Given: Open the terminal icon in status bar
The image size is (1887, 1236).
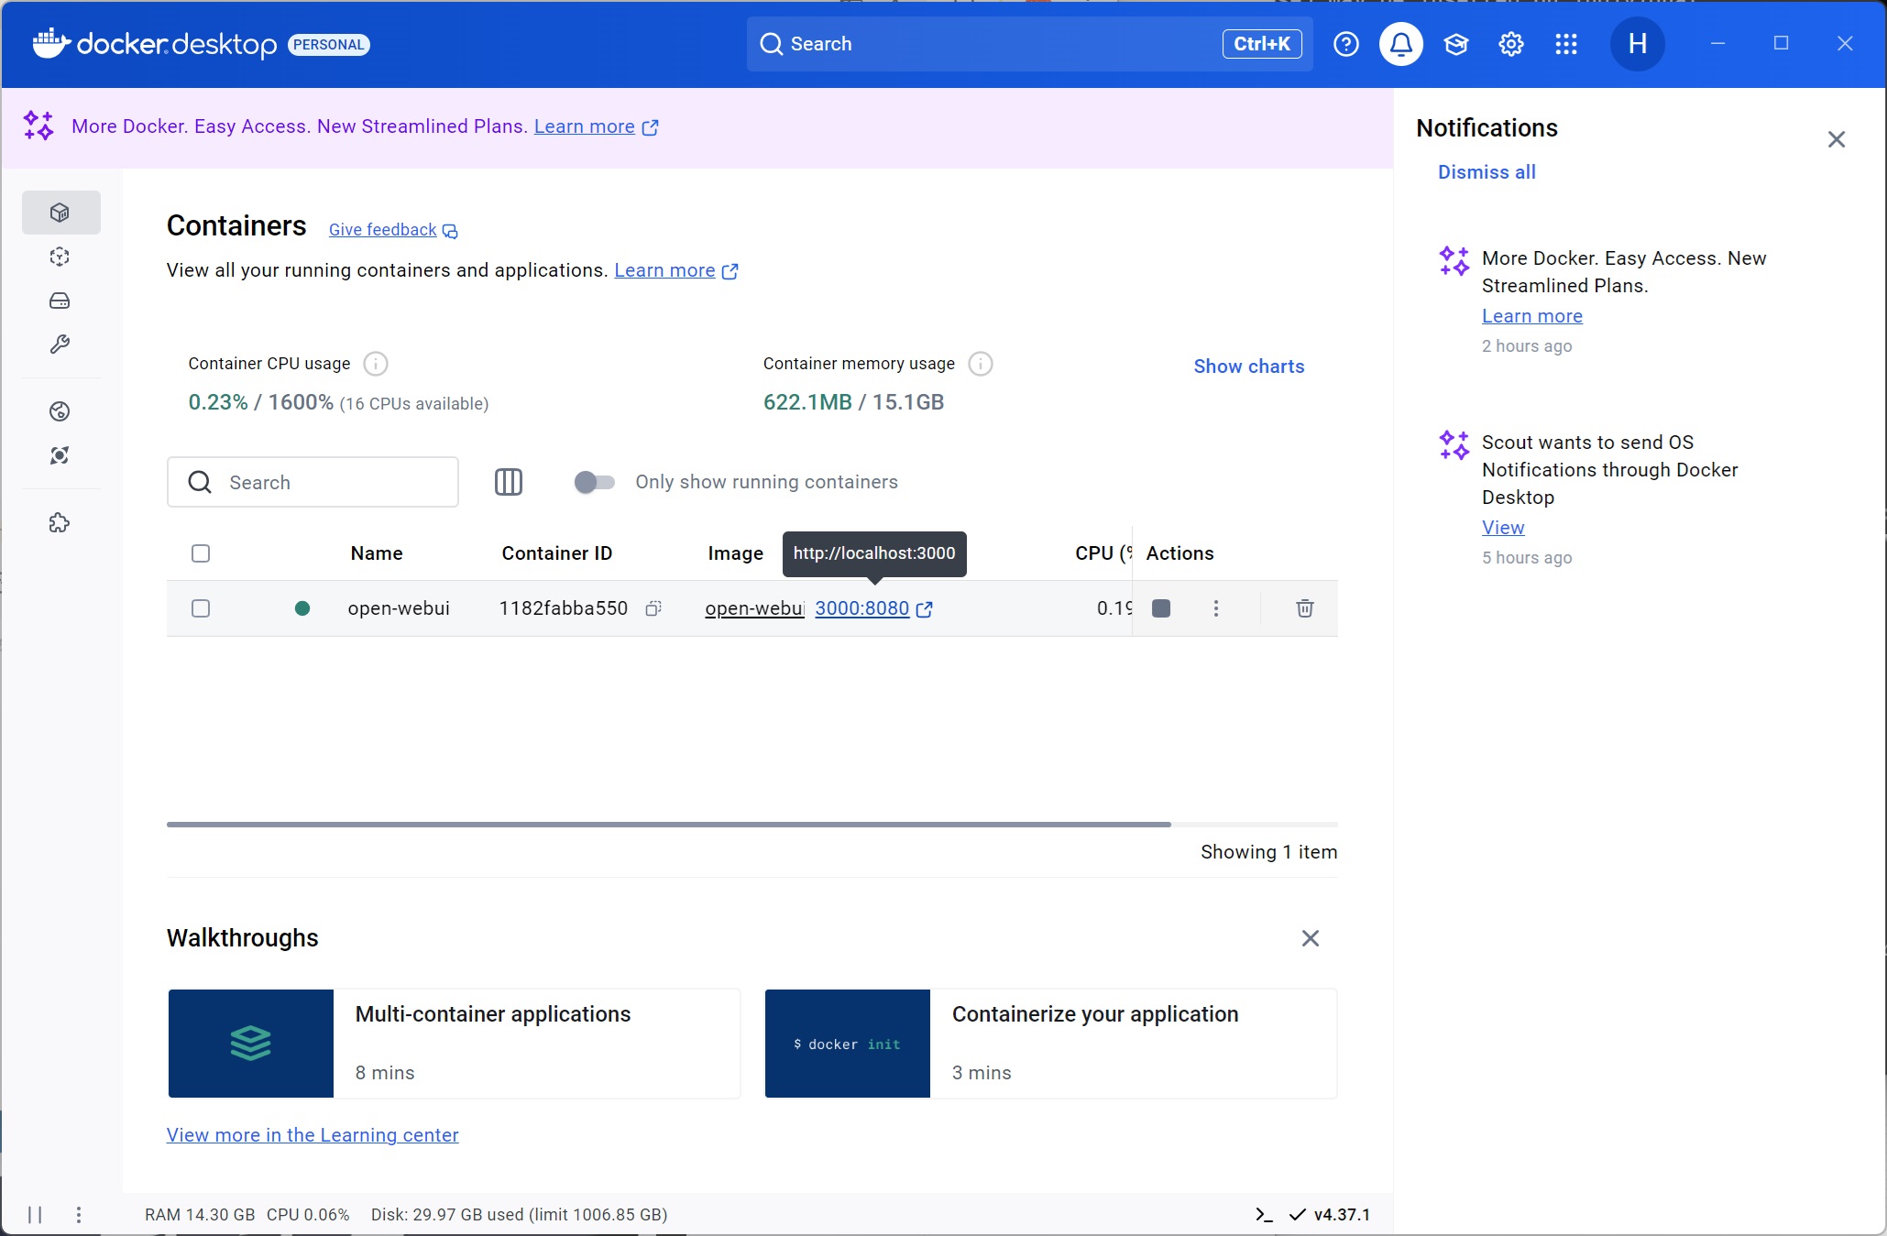Looking at the screenshot, I should 1264,1215.
